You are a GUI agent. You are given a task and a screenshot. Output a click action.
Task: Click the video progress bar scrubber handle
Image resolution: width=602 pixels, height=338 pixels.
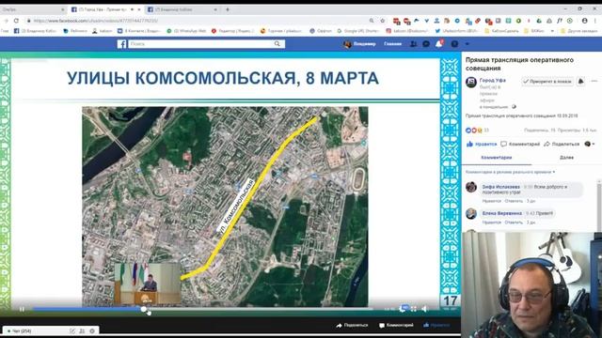[x=143, y=309]
